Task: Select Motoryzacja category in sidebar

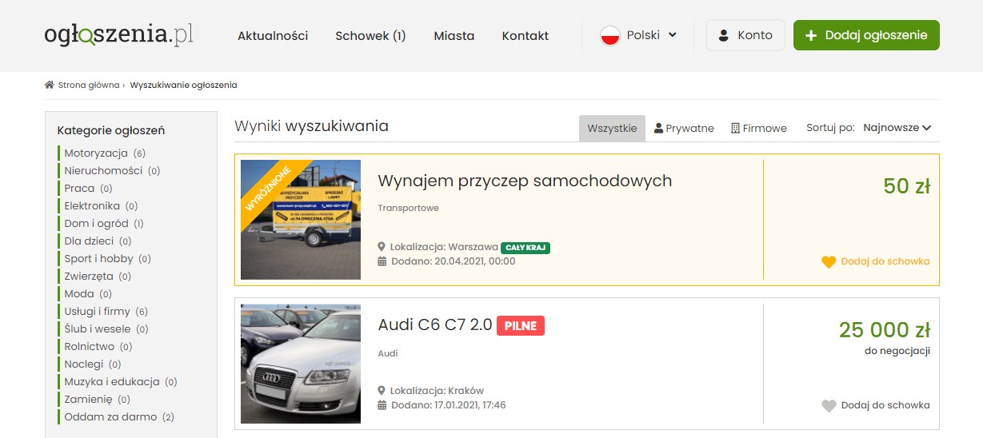Action: [x=96, y=153]
